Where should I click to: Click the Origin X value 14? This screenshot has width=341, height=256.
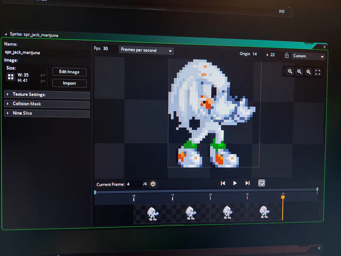[x=255, y=54]
